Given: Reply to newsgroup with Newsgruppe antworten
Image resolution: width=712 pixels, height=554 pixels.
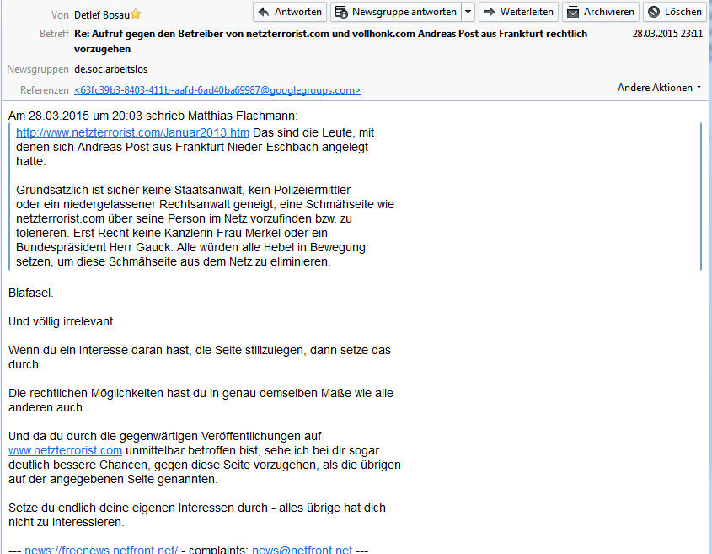Looking at the screenshot, I should pyautogui.click(x=396, y=12).
